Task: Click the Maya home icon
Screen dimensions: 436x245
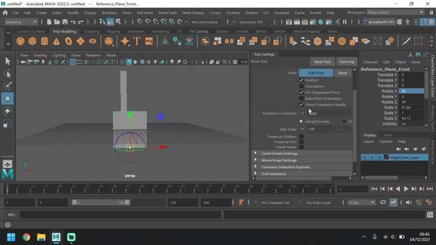Action: [x=5, y=13]
